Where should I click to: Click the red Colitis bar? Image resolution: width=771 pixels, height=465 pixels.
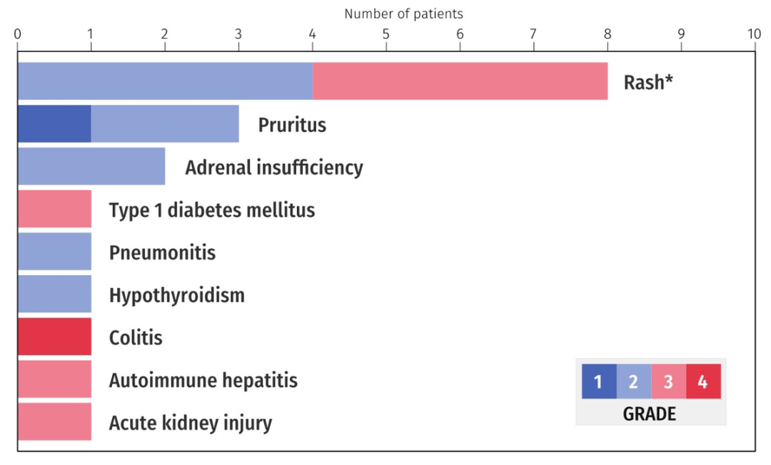tap(54, 337)
